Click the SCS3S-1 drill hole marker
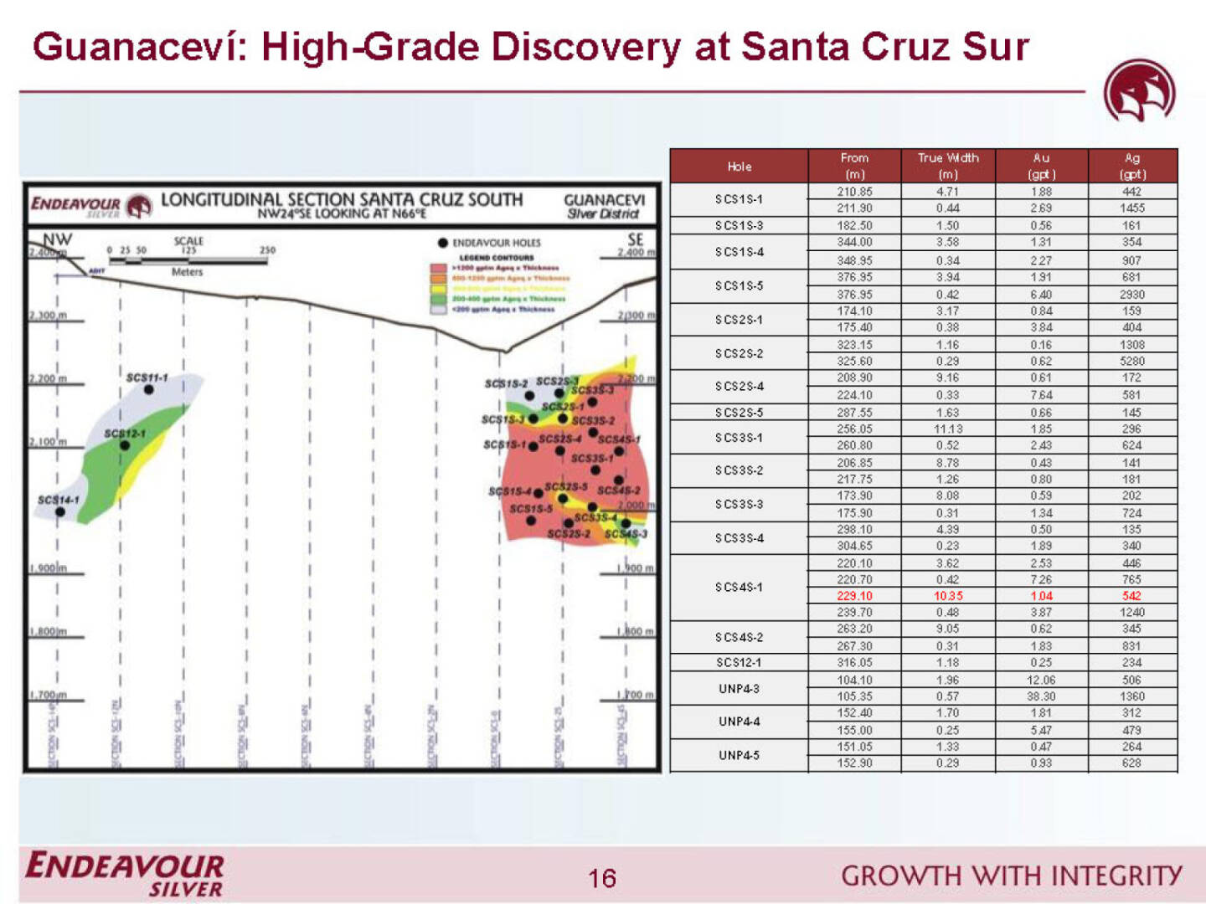Image resolution: width=1206 pixels, height=904 pixels. [595, 470]
